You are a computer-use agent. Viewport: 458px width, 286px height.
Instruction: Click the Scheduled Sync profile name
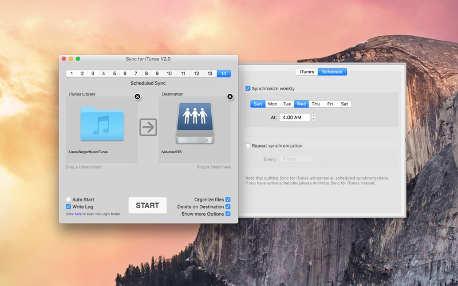click(148, 83)
